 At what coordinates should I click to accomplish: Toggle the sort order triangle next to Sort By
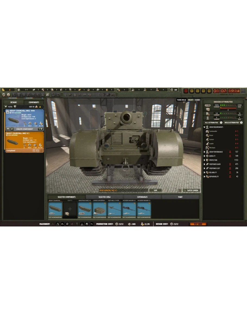(40, 107)
